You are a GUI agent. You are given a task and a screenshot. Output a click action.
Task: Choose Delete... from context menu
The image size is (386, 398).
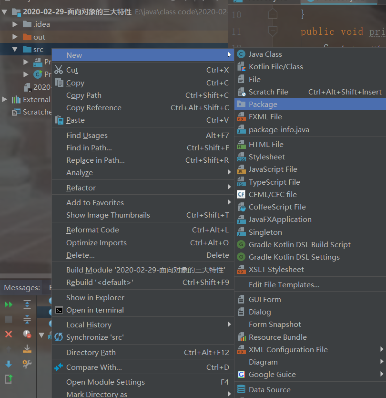coord(142,255)
